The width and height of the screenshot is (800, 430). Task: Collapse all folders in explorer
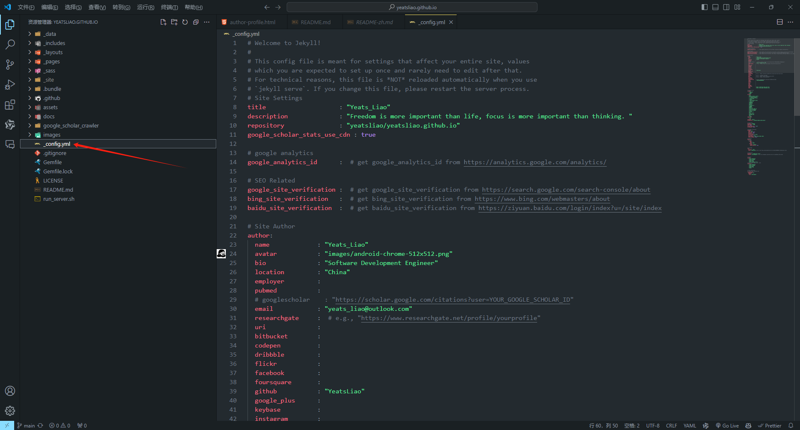point(196,22)
